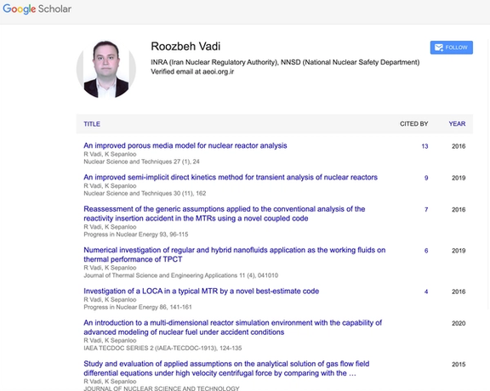The height and width of the screenshot is (391, 490).
Task: Open citation count 9 link
Action: pyautogui.click(x=426, y=178)
